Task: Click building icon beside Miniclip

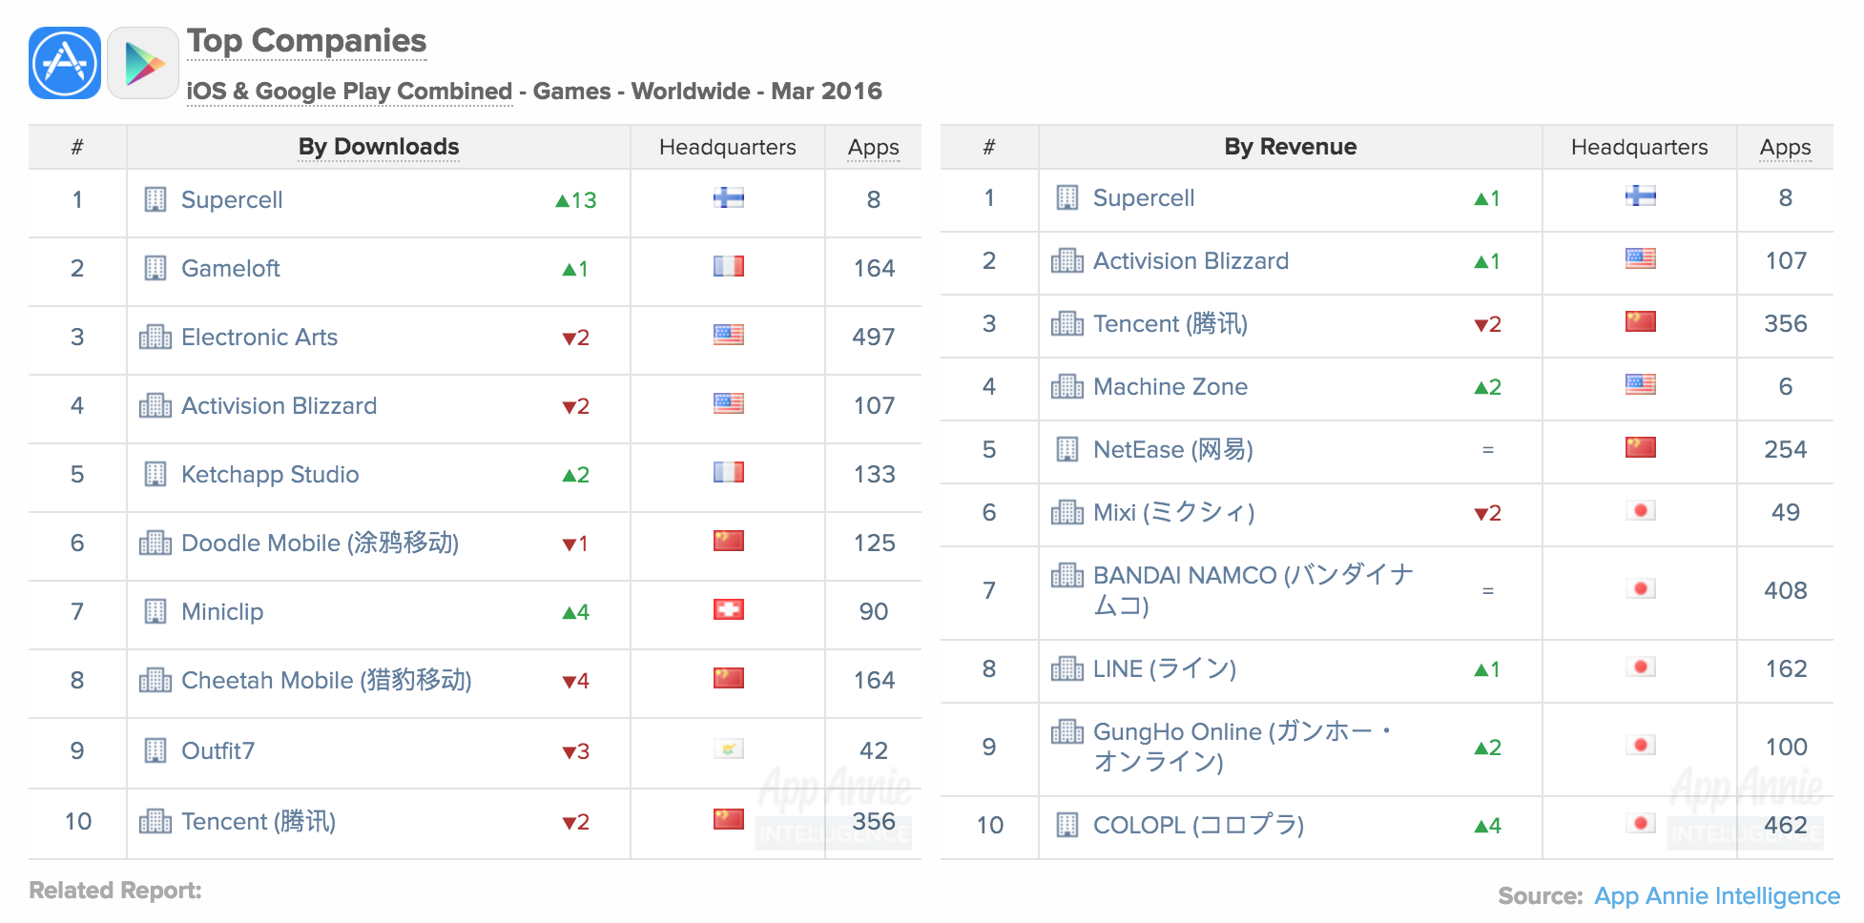Action: point(155,611)
